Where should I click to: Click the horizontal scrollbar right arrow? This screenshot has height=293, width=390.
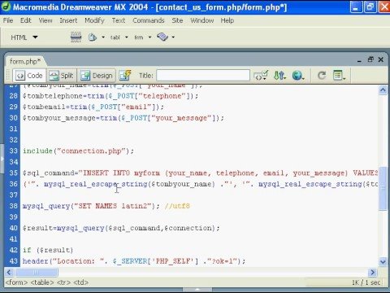tap(373, 272)
